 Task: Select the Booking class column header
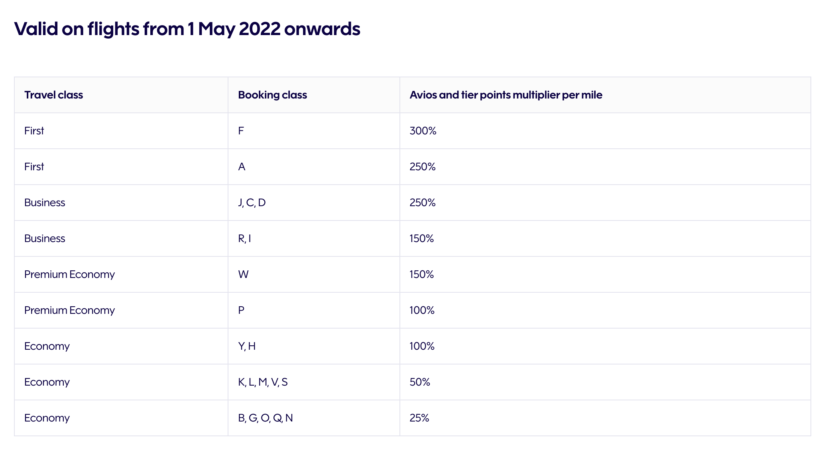[314, 95]
